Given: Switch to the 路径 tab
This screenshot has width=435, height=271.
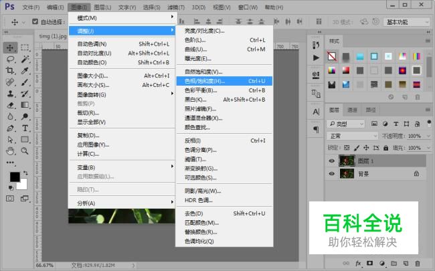Looking at the screenshot, I should tap(370, 110).
